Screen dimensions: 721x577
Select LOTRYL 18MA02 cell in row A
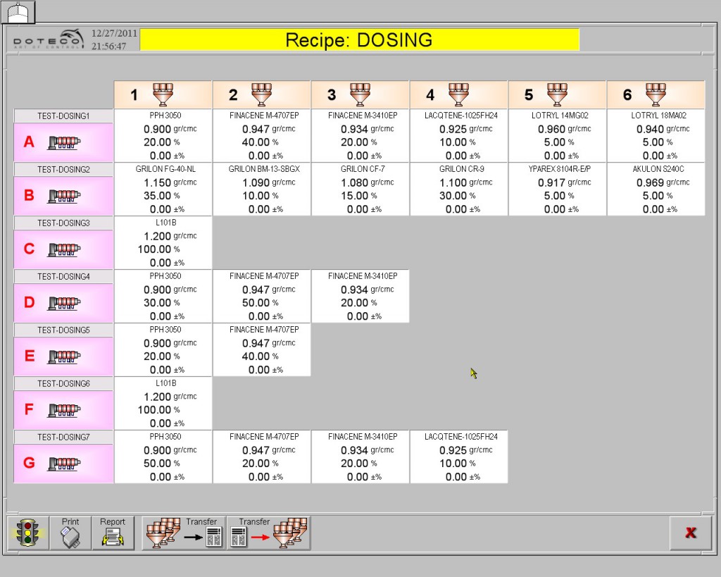(x=656, y=136)
